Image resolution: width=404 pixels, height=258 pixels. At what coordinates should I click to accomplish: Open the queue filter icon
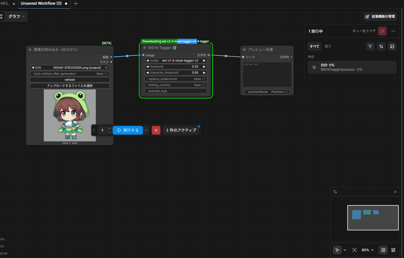click(x=370, y=46)
